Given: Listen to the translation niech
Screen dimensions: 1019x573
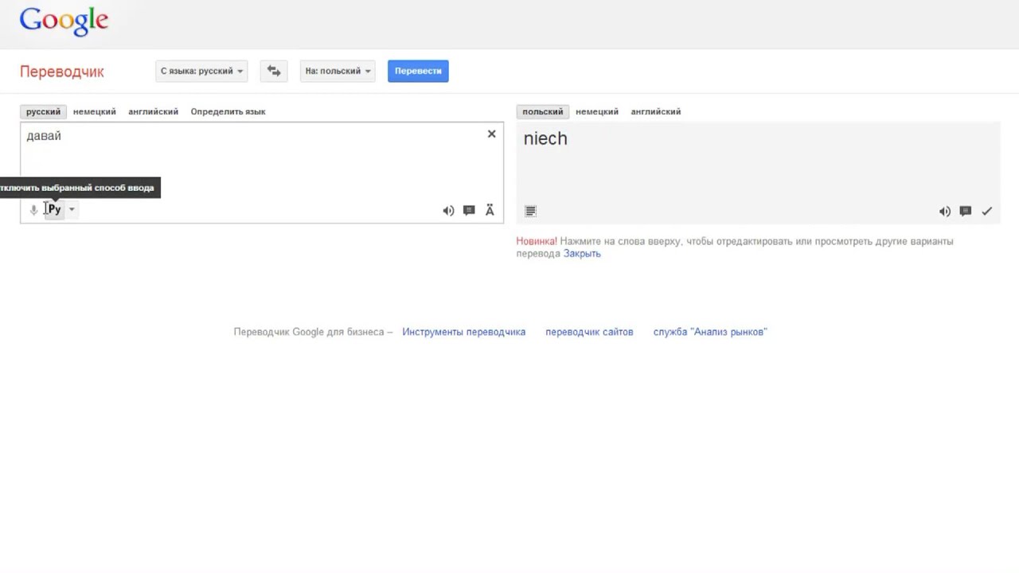Looking at the screenshot, I should pos(945,211).
